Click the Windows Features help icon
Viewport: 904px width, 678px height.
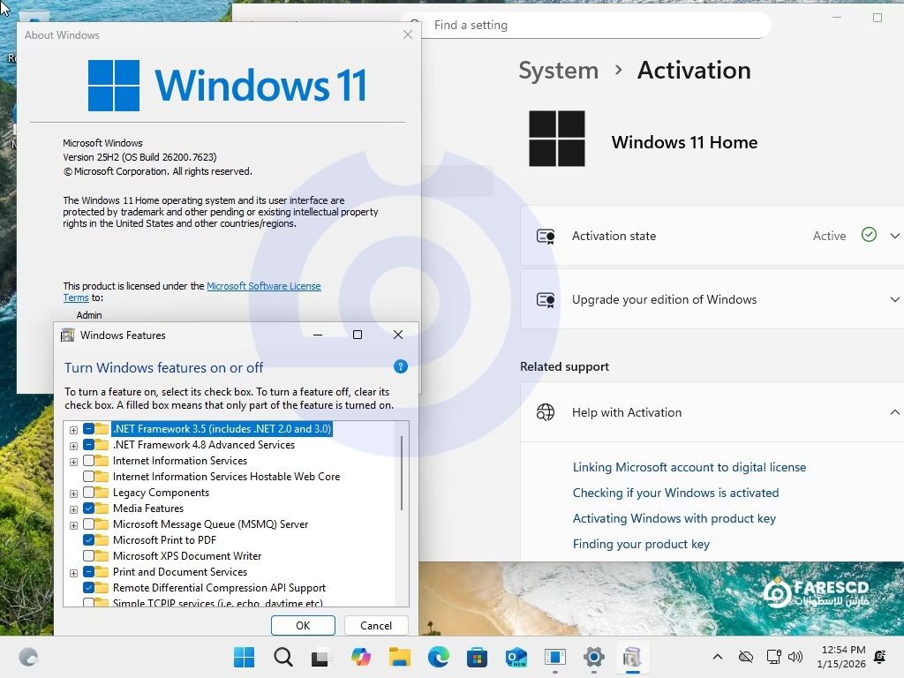coord(401,365)
